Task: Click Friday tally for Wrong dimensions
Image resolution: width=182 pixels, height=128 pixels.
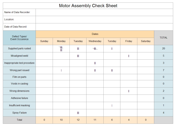Action: point(129,91)
